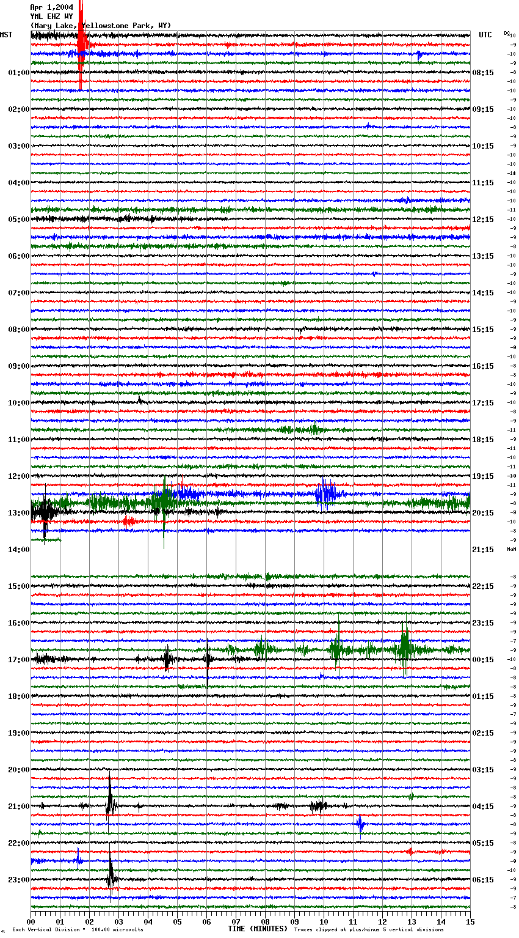Select the "16:00" MST row label
Image resolution: width=519 pixels, height=938 pixels.
click(x=19, y=623)
